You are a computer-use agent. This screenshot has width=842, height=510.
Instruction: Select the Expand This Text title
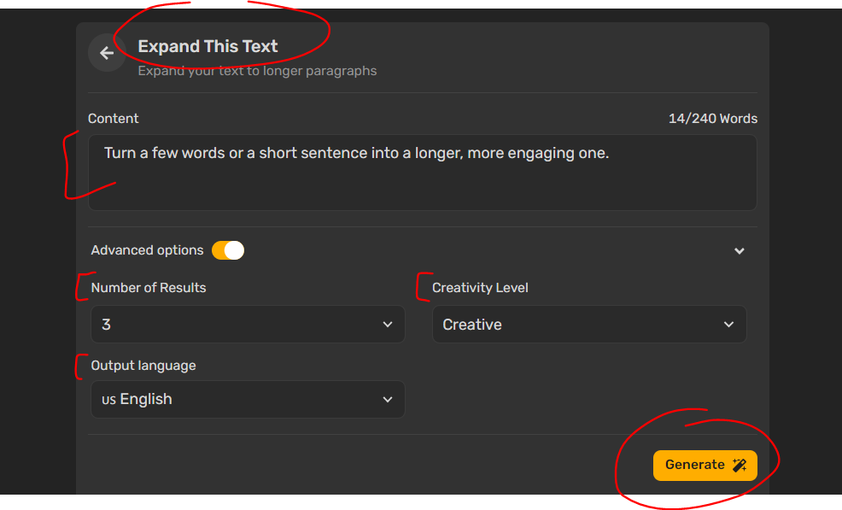(207, 46)
